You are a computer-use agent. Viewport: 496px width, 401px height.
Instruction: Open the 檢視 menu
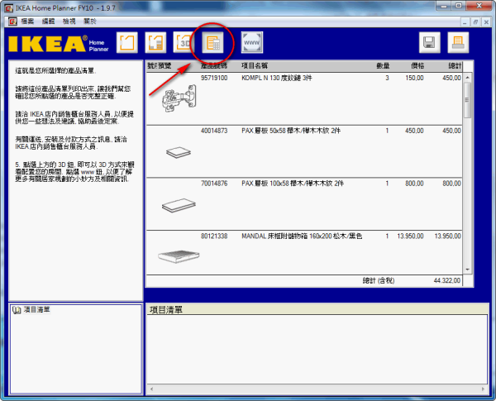point(73,20)
